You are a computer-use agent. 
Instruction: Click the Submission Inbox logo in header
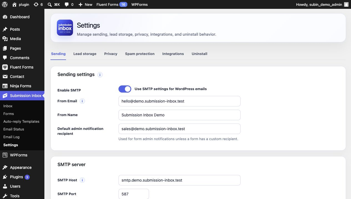point(65,28)
